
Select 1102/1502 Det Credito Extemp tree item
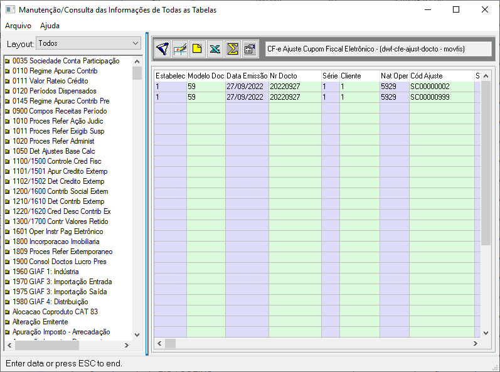coord(58,181)
